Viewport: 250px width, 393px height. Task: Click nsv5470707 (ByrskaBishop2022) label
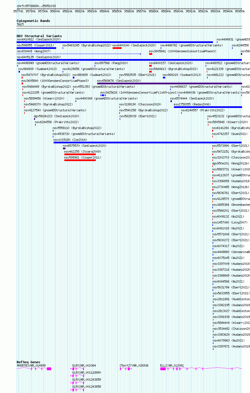pyautogui.click(x=46, y=75)
